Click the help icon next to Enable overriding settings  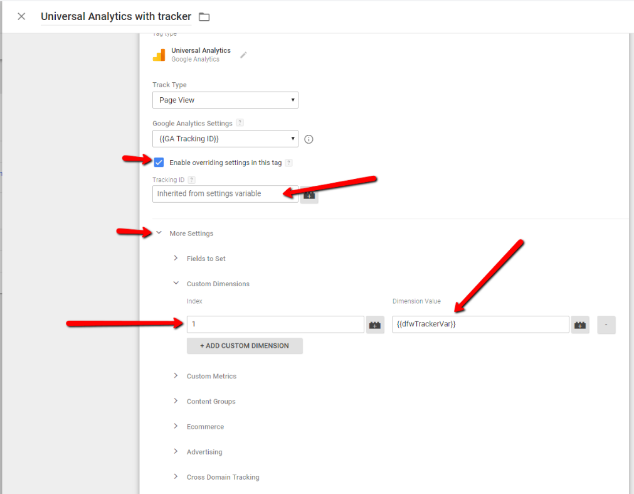288,163
